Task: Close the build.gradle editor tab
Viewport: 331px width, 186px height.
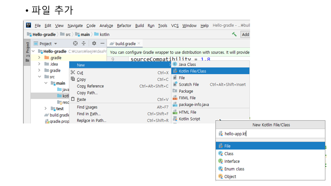Action: pyautogui.click(x=139, y=43)
